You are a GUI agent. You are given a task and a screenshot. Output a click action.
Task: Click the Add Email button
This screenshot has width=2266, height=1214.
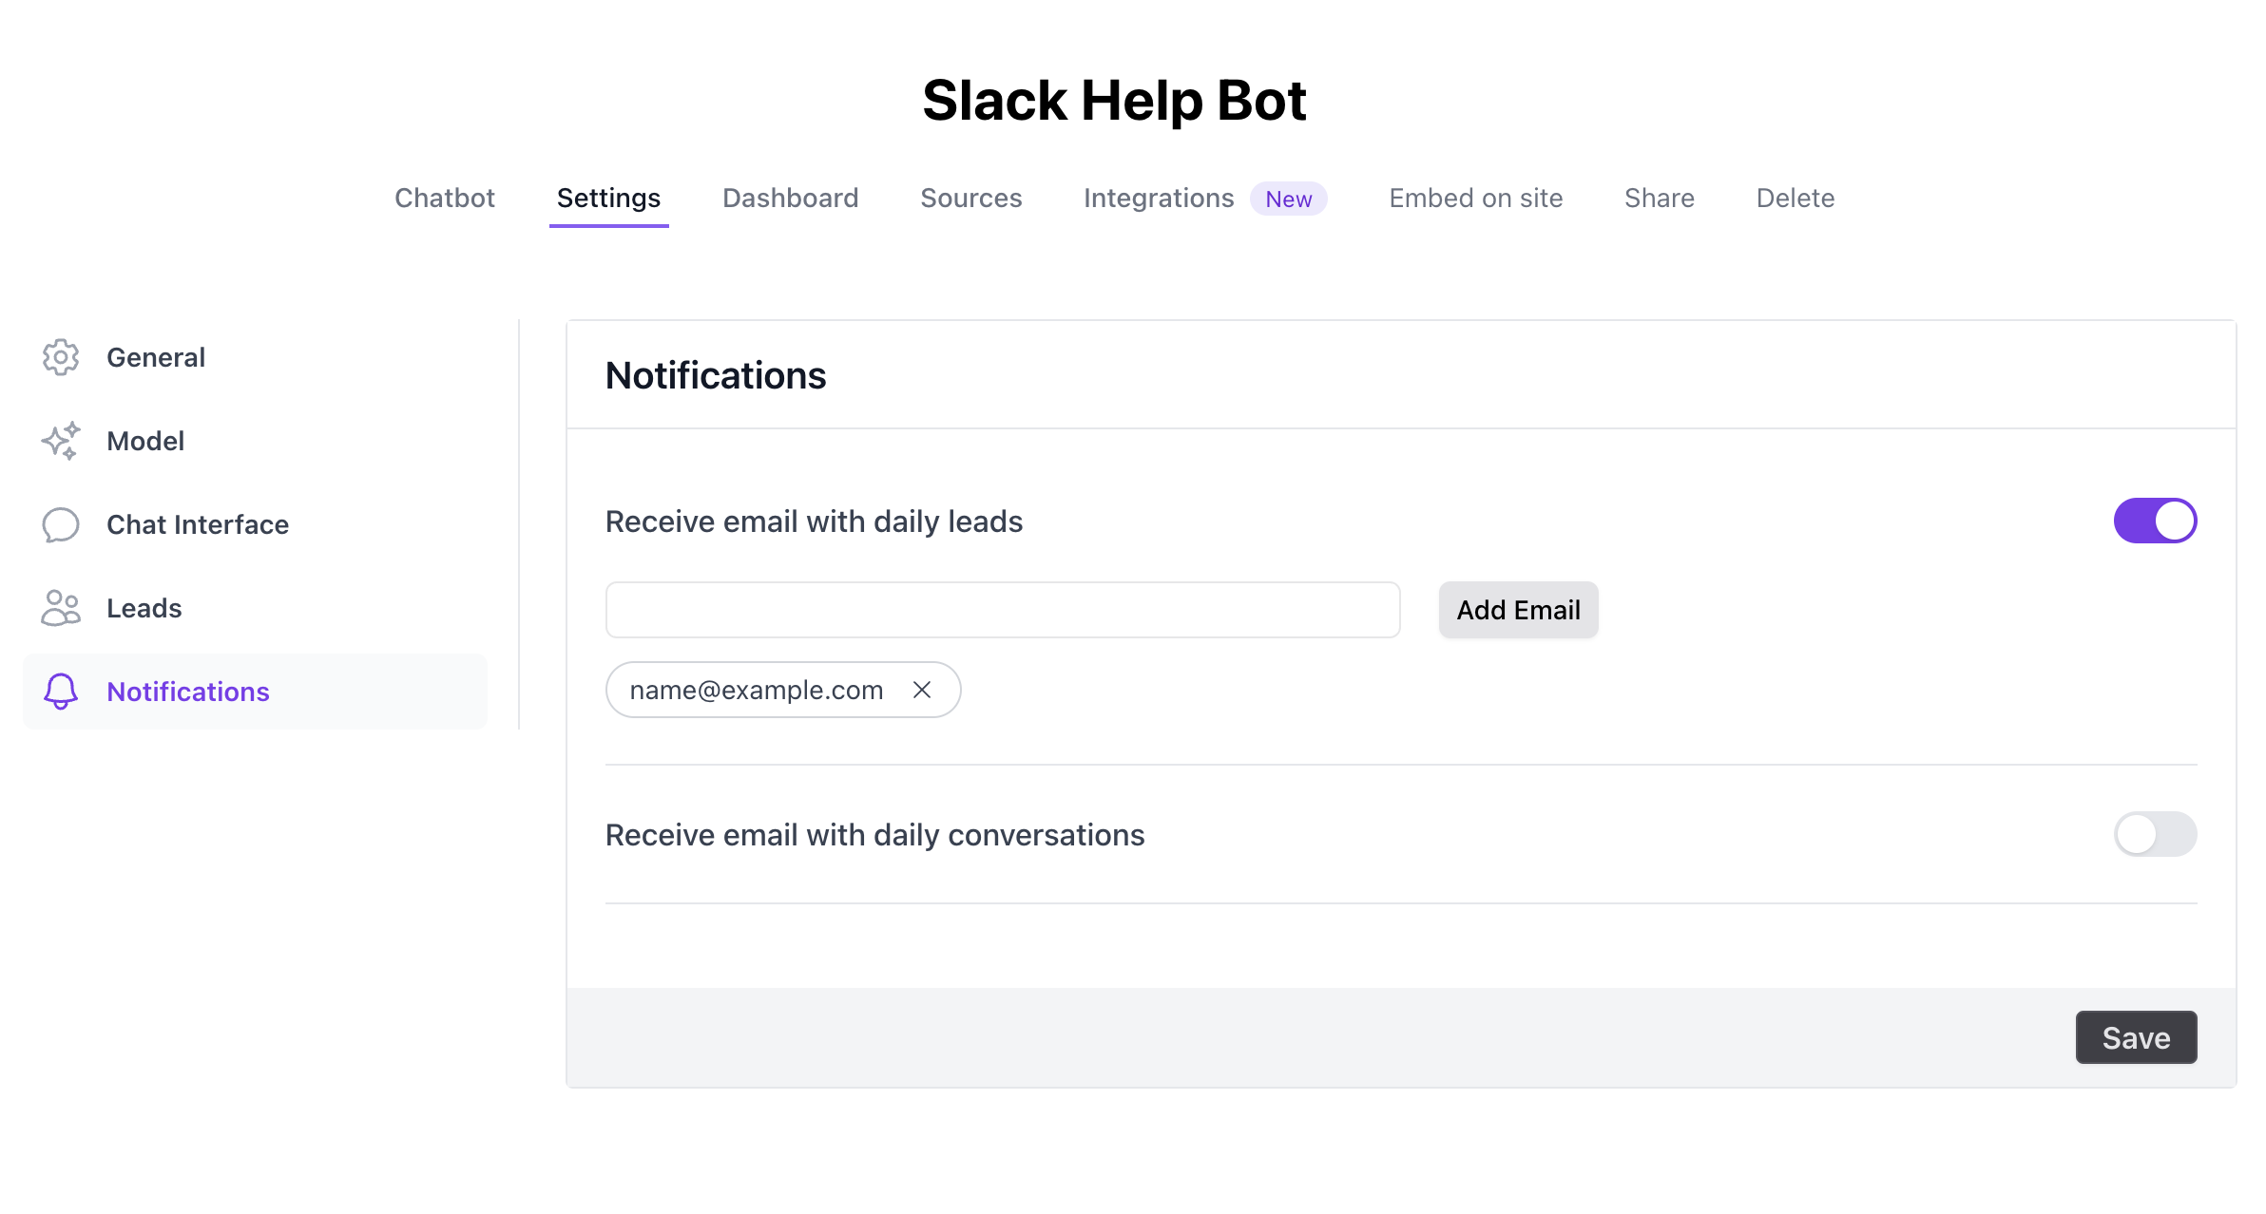(x=1518, y=610)
